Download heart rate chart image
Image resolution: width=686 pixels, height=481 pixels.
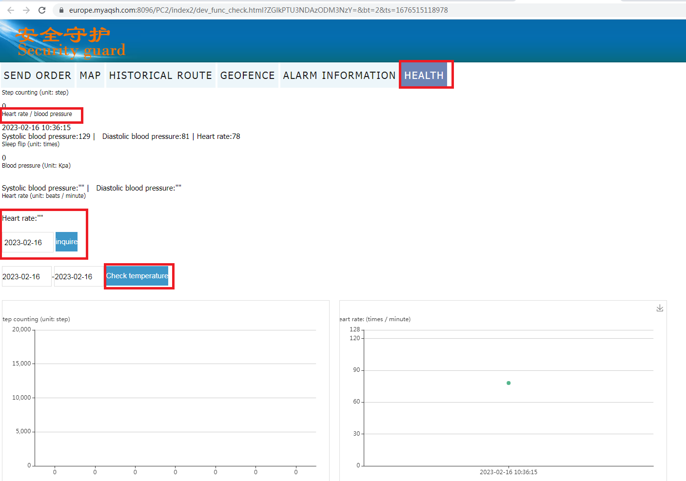click(x=660, y=308)
